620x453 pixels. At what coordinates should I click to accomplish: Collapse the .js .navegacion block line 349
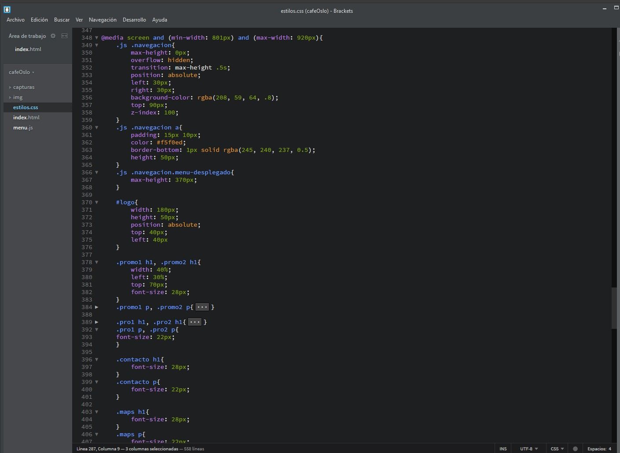pyautogui.click(x=97, y=45)
